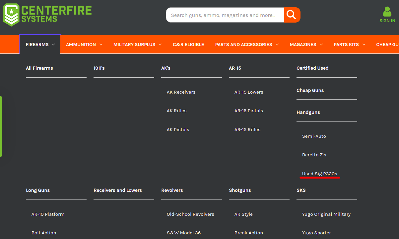Viewport: 399px width, 239px height.
Task: Select Bolt Action link
Action: click(x=44, y=233)
